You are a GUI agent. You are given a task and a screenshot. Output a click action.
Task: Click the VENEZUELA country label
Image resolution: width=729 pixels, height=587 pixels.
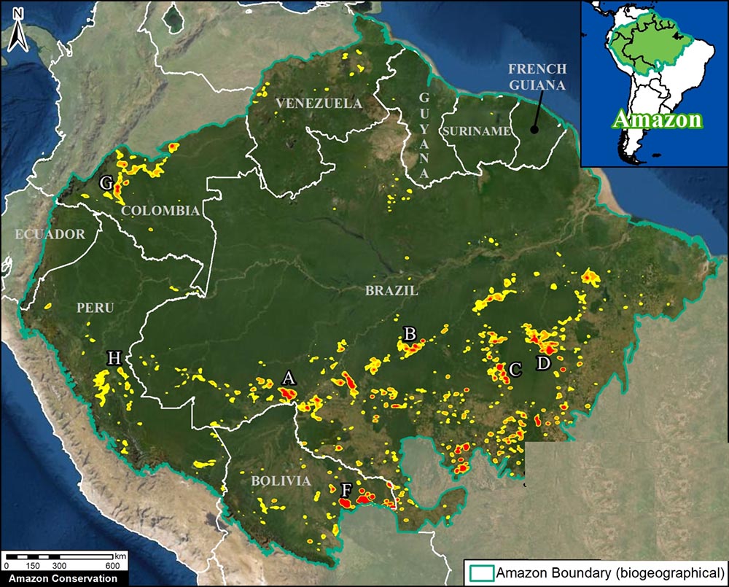tap(319, 104)
